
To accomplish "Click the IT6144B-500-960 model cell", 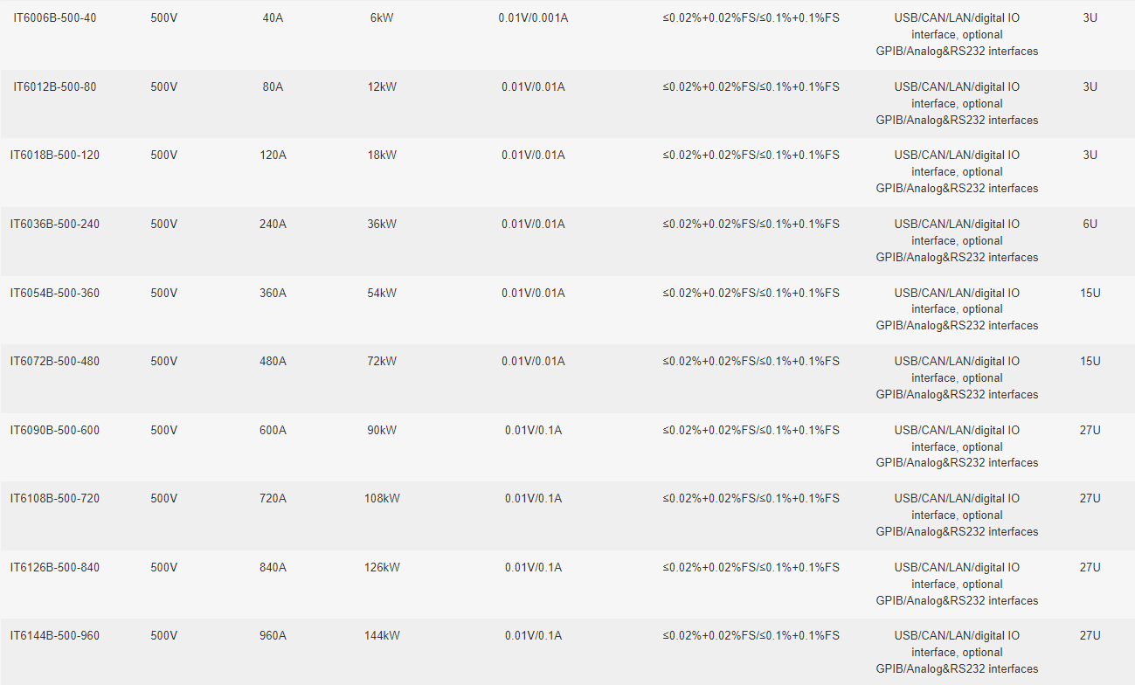I will [55, 635].
